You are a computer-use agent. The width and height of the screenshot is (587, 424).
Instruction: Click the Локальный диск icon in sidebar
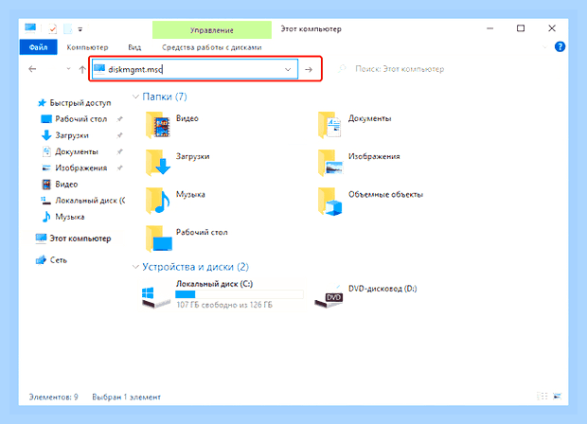(x=45, y=201)
